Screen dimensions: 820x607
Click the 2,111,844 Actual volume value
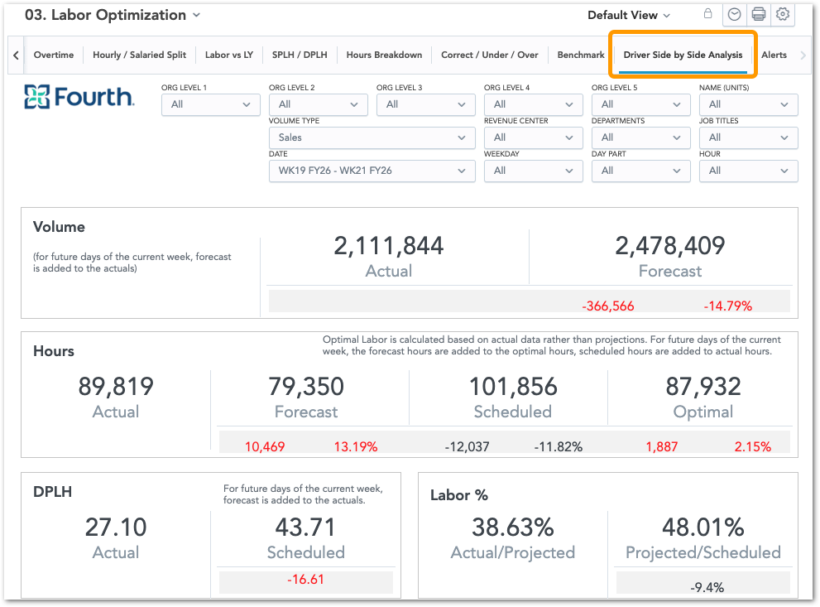(389, 246)
